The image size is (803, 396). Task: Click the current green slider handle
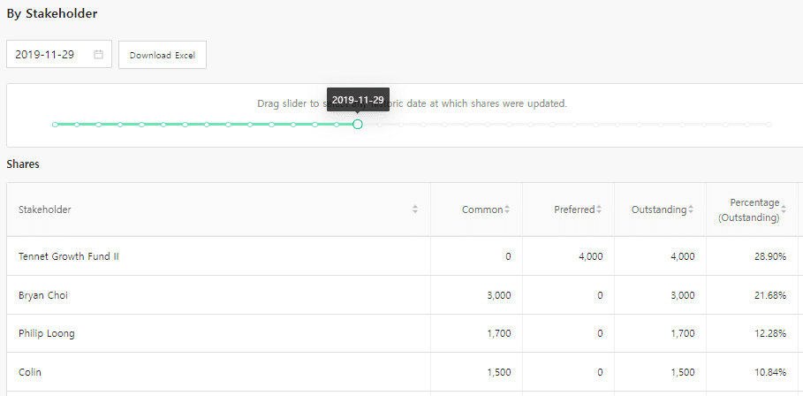pyautogui.click(x=358, y=124)
